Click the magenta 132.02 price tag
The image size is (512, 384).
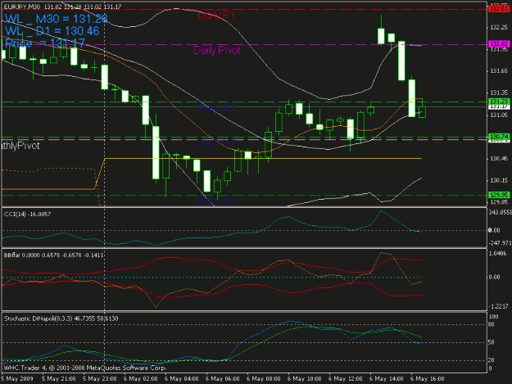click(499, 44)
